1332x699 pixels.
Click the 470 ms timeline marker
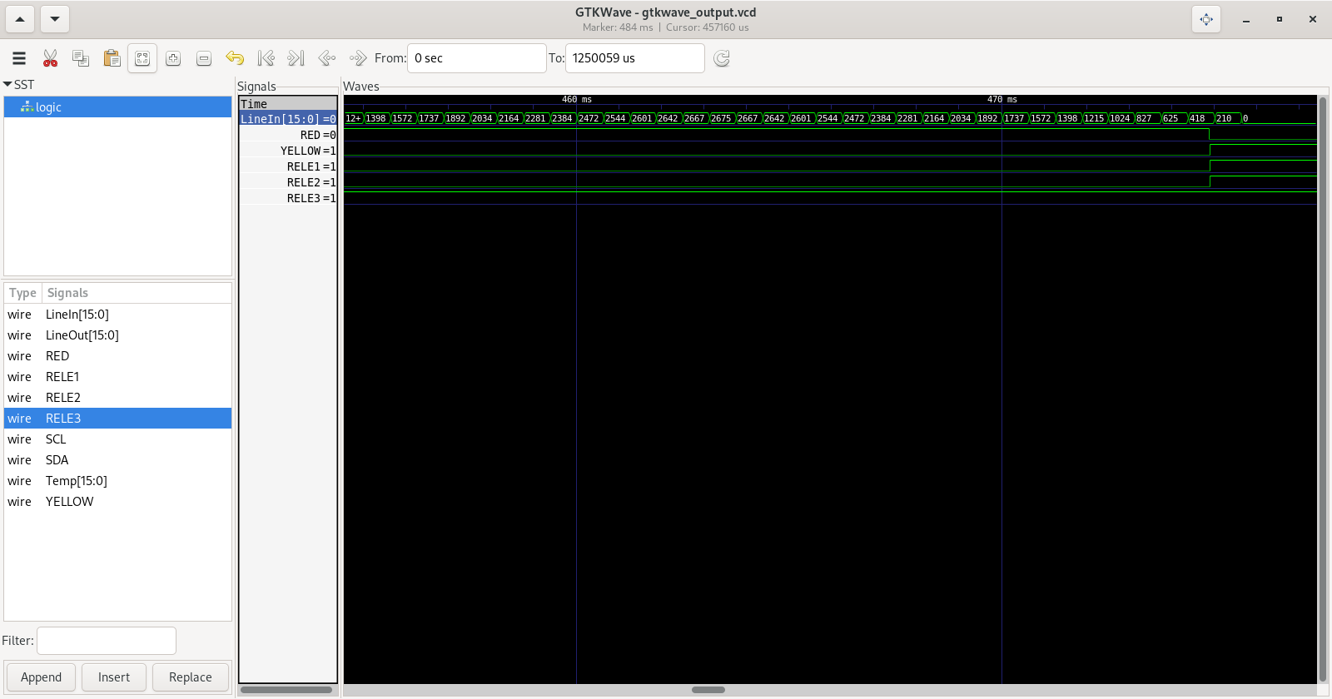[1001, 100]
